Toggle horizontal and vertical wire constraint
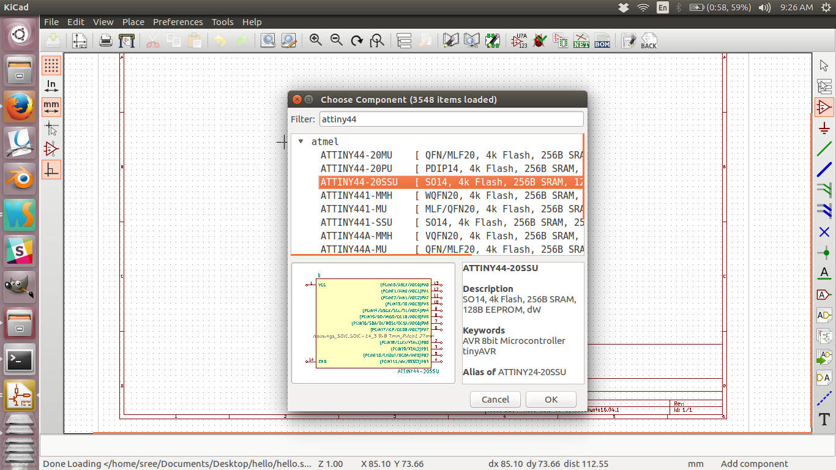Image resolution: width=836 pixels, height=470 pixels. point(51,170)
